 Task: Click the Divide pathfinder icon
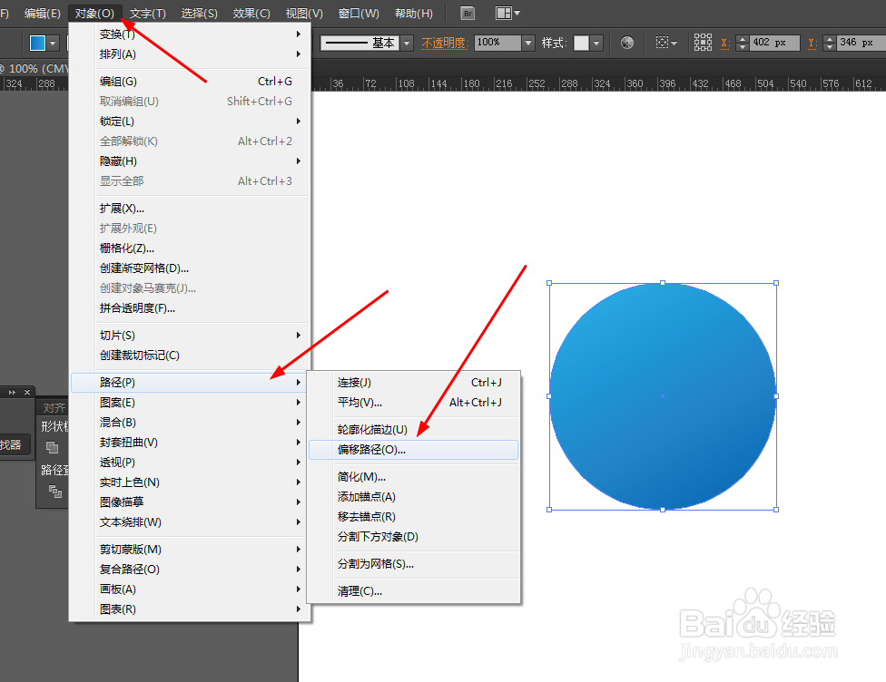coord(54,492)
